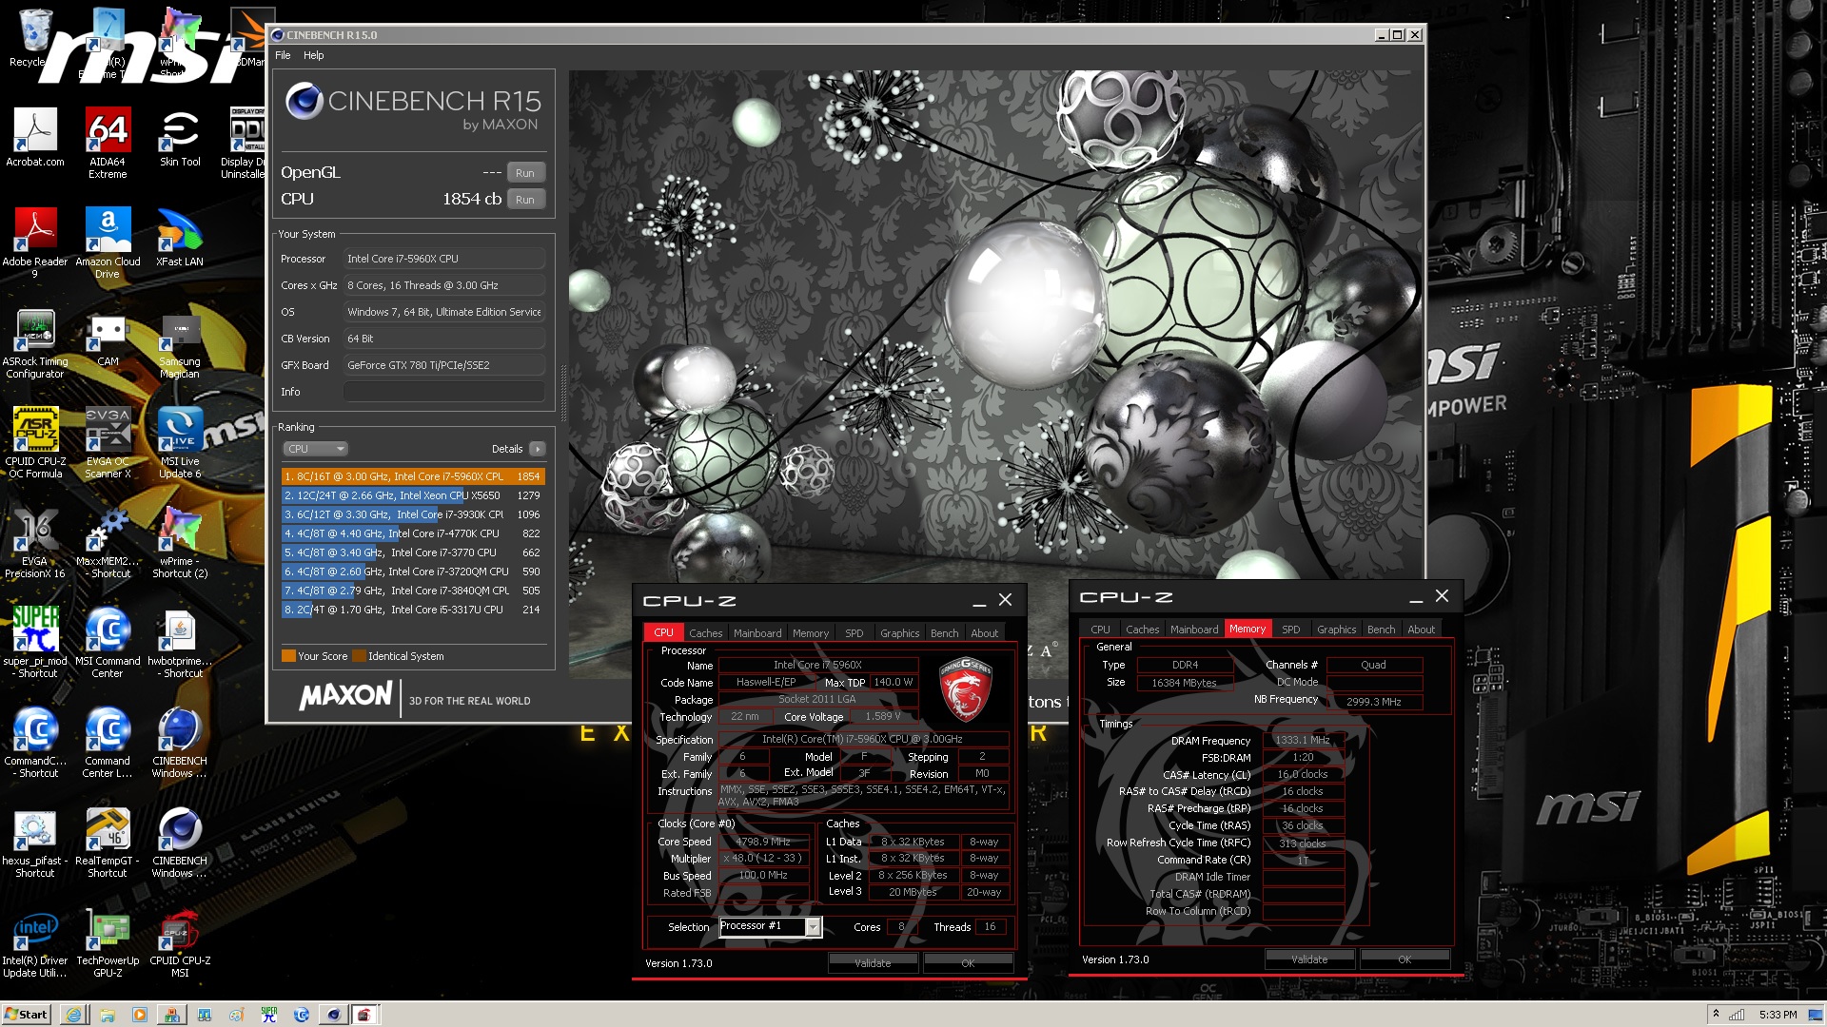Launch the super_pi_mod shortcut icon
This screenshot has height=1027, width=1827.
(35, 644)
